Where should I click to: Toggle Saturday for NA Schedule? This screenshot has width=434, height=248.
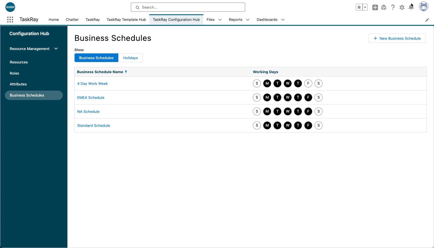tap(319, 111)
